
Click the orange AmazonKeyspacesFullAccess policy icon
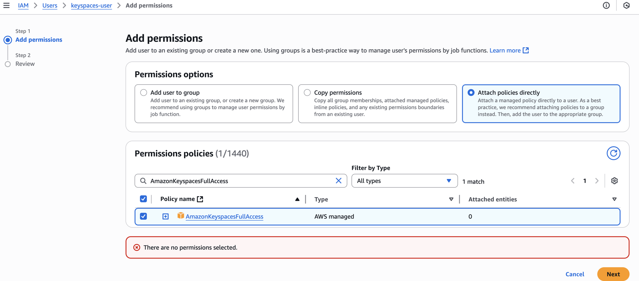click(180, 216)
